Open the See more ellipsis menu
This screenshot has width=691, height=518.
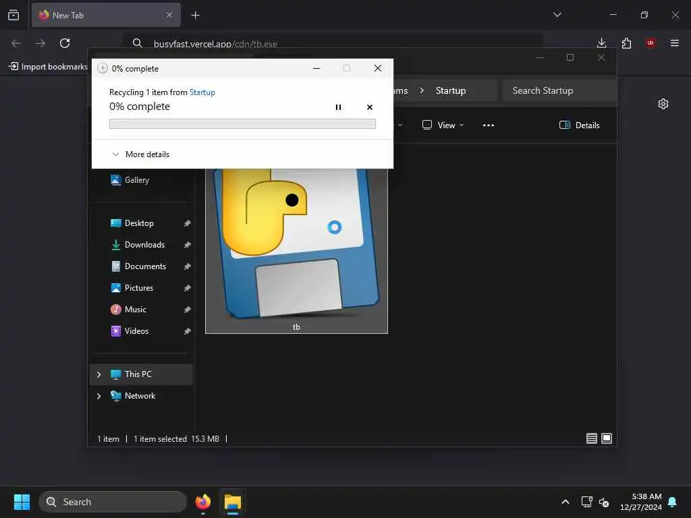click(x=489, y=125)
